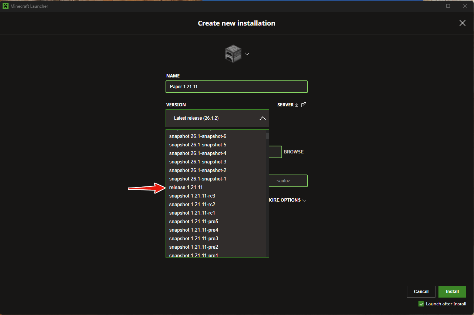Click the Cancel button
This screenshot has height=315, width=474.
(421, 292)
